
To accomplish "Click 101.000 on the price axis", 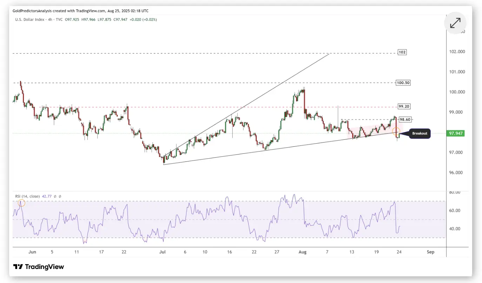I will click(457, 72).
